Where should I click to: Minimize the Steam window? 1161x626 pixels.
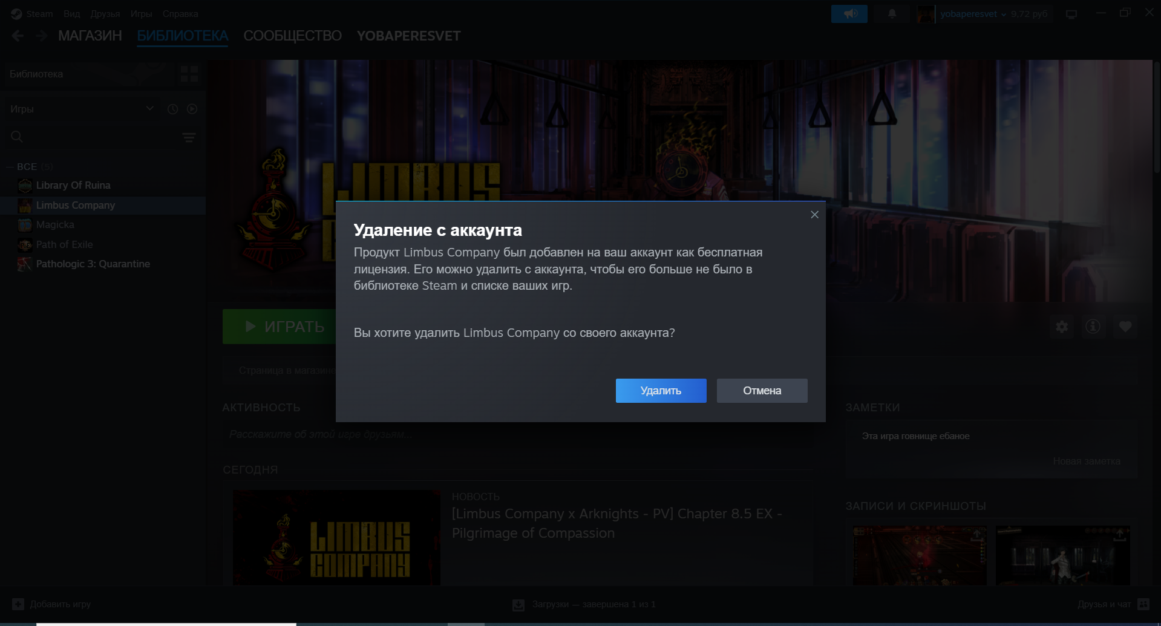coord(1101,13)
